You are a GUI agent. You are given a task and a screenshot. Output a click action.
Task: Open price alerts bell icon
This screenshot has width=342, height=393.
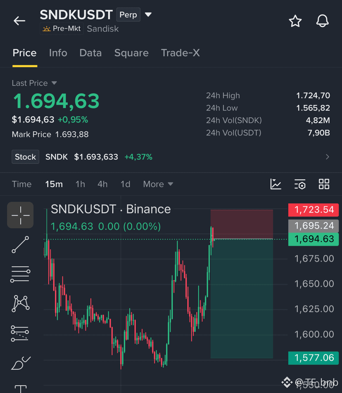[x=322, y=21]
